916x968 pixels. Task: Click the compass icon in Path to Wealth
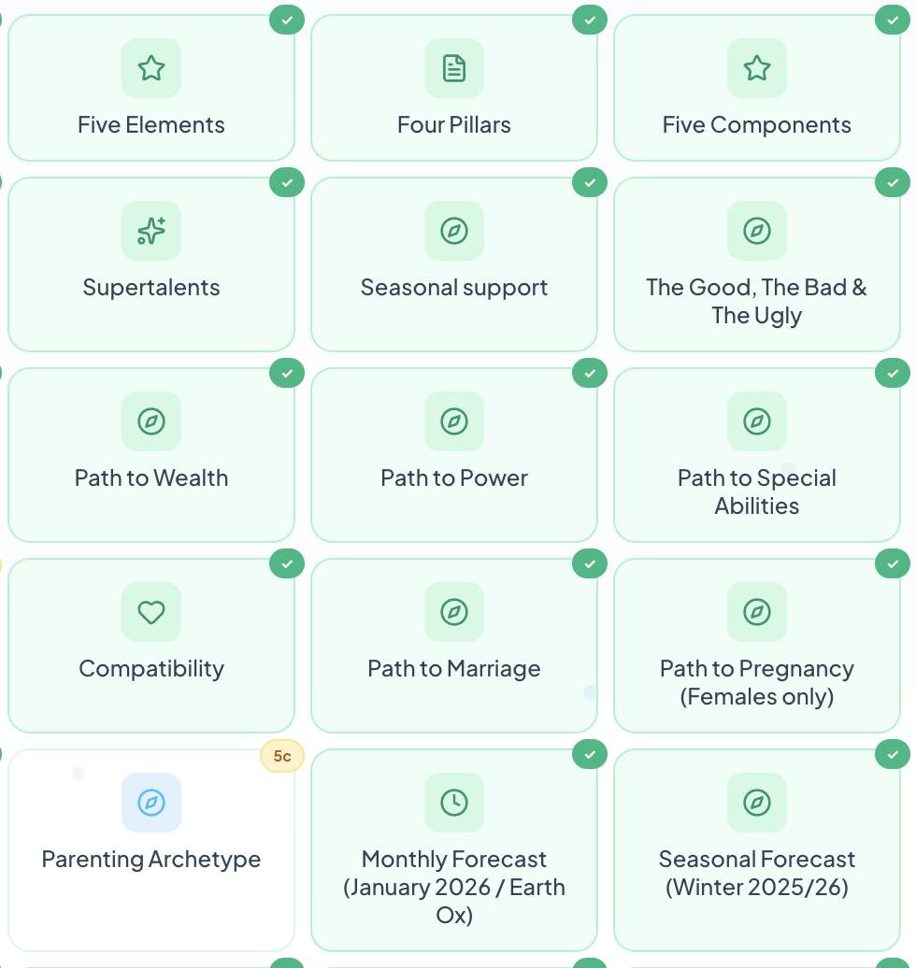pos(151,421)
